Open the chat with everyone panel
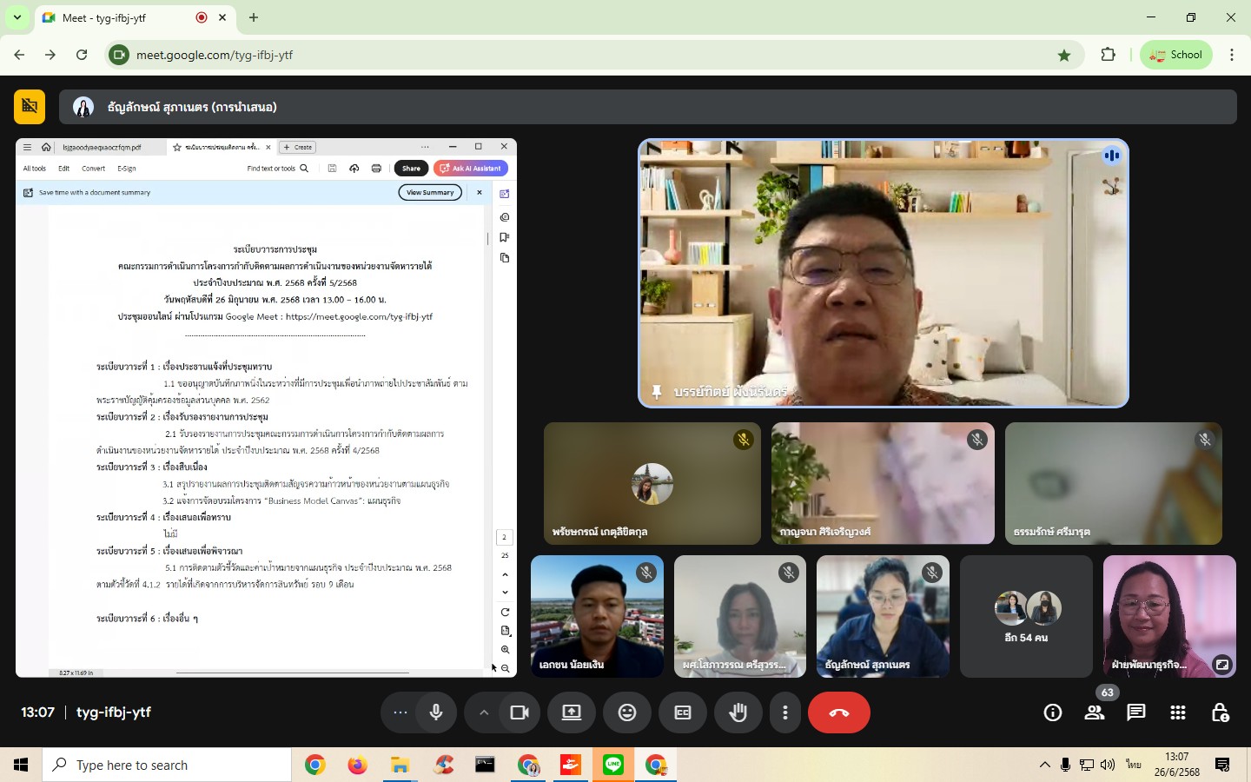This screenshot has height=782, width=1251. click(x=1136, y=712)
